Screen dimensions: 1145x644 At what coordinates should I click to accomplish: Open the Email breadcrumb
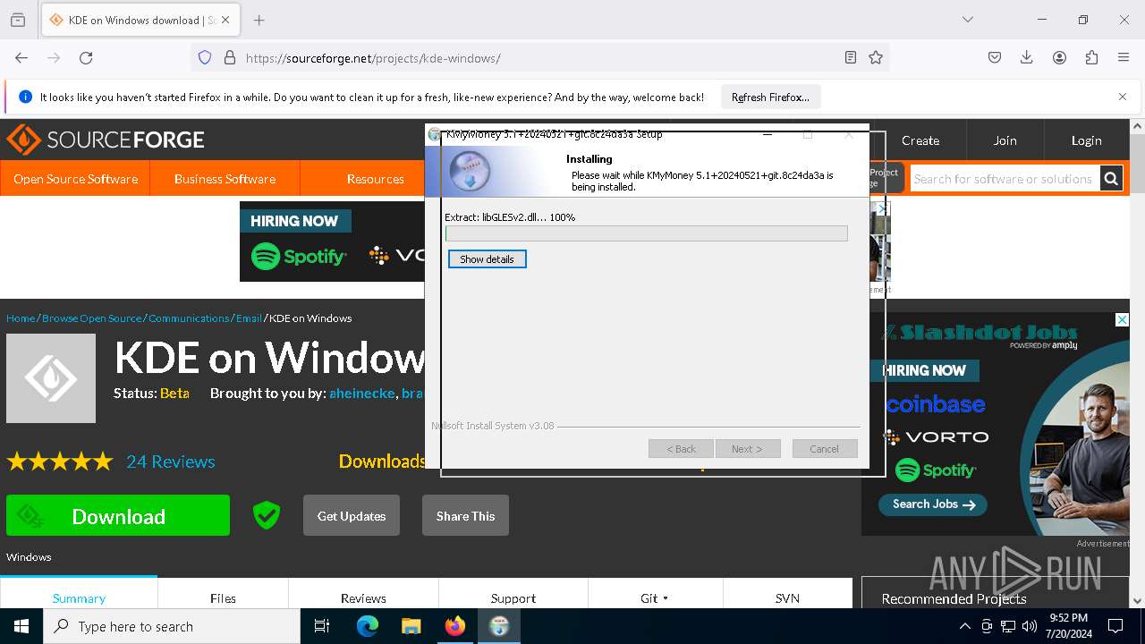coord(249,318)
